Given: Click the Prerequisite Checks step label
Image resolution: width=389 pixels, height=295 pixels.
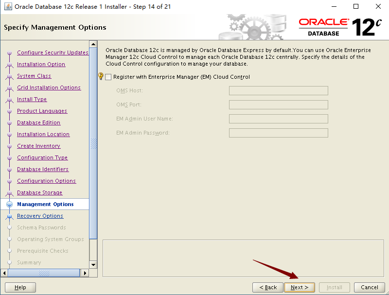Looking at the screenshot, I should [x=43, y=251].
